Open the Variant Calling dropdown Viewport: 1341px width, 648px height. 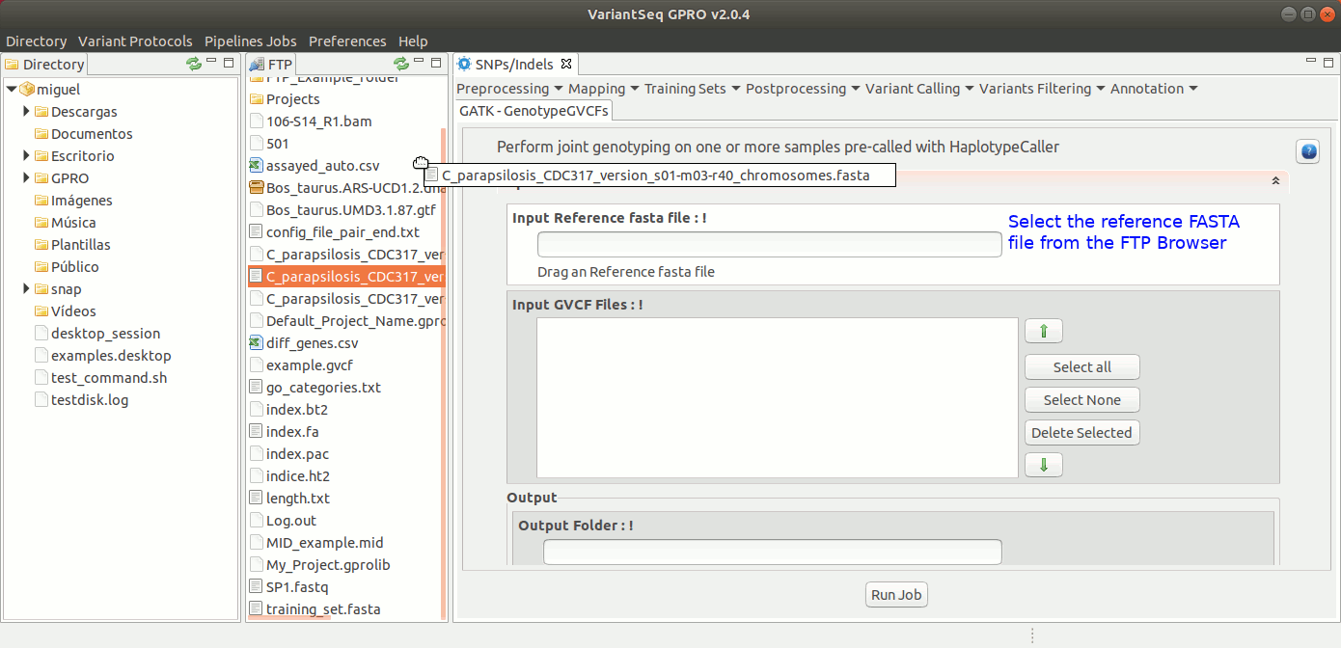point(918,89)
